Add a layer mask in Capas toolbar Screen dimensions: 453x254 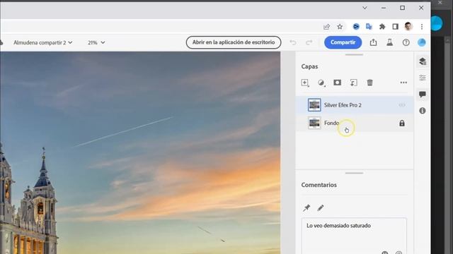click(x=337, y=83)
